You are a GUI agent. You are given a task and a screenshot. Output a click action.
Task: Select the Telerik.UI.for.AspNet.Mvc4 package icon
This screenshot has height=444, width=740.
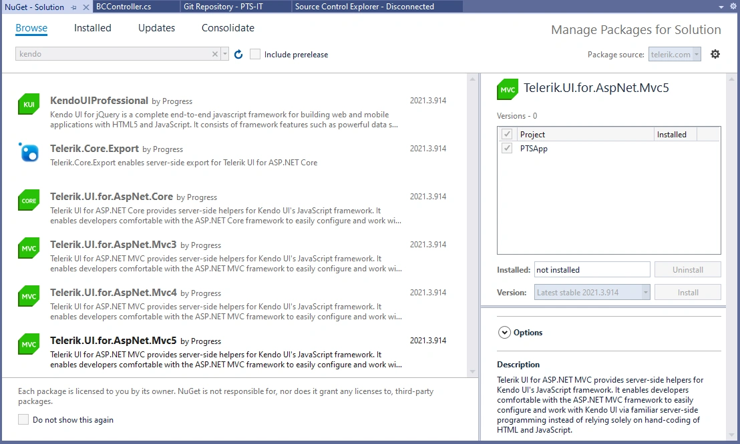[29, 297]
